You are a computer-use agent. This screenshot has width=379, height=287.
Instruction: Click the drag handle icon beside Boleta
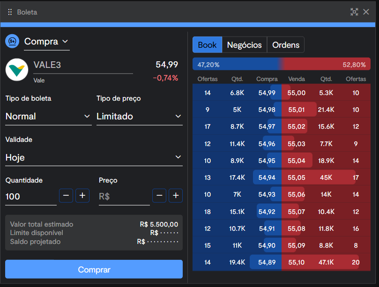click(x=10, y=12)
